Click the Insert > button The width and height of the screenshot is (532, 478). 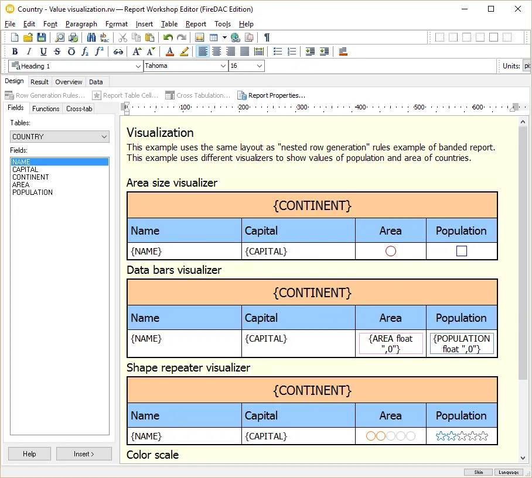84,454
